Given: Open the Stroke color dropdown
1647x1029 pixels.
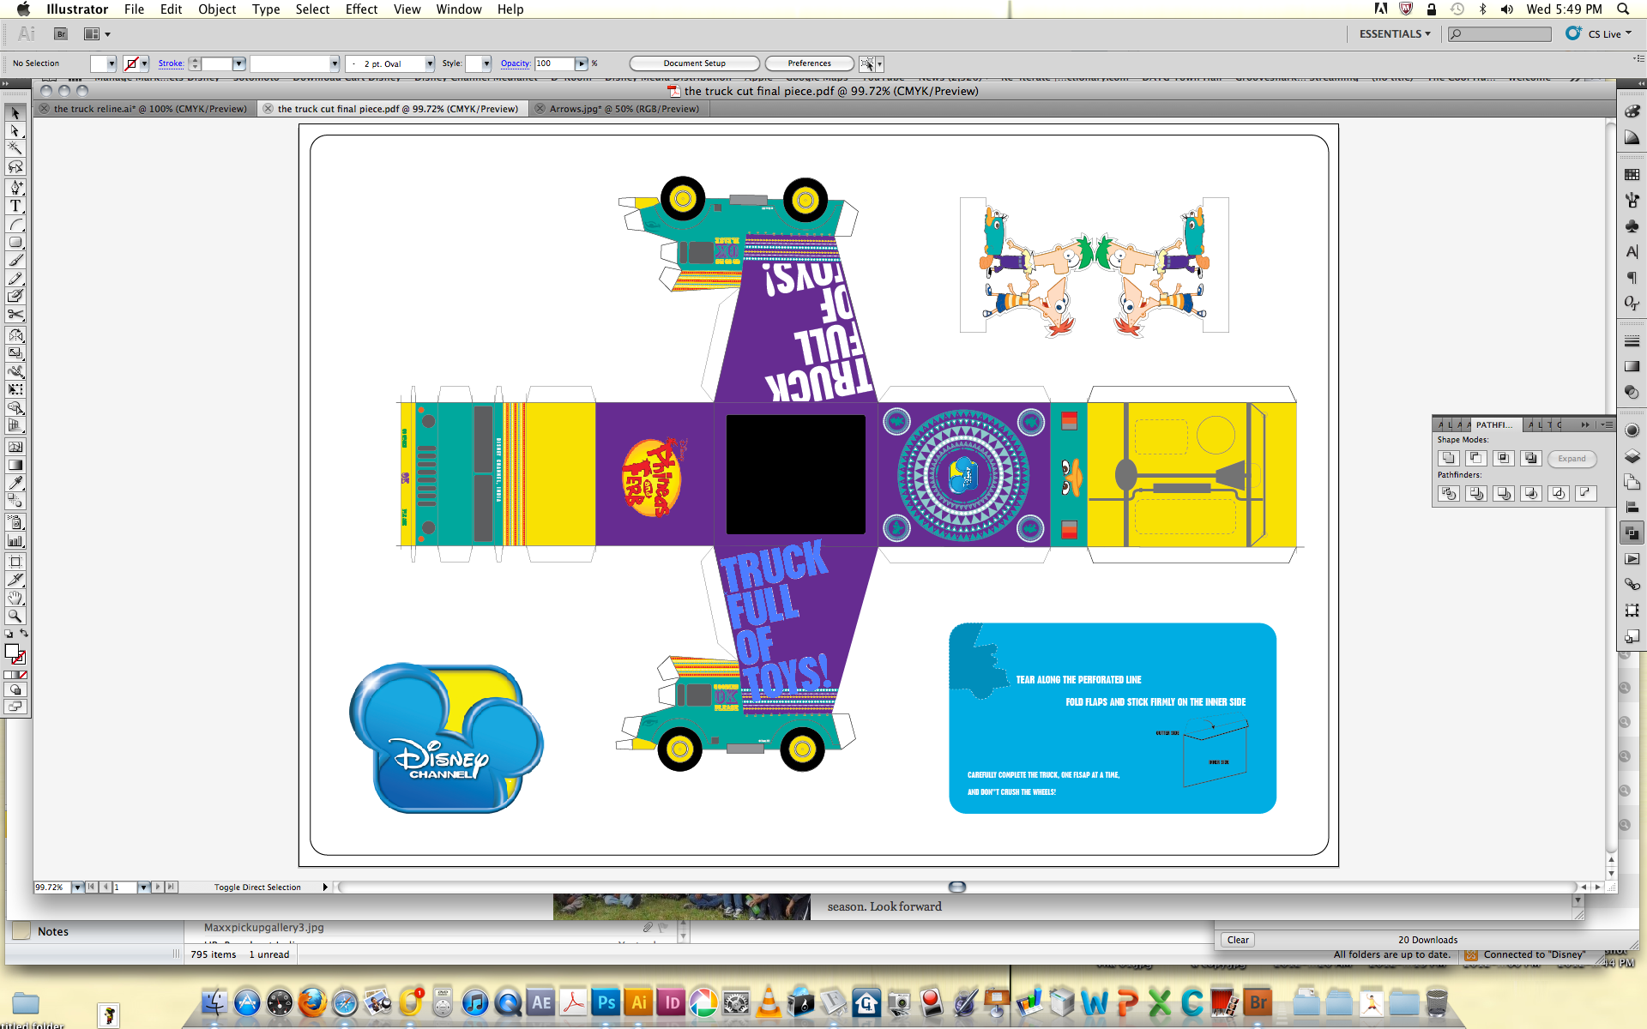Looking at the screenshot, I should click(x=144, y=63).
